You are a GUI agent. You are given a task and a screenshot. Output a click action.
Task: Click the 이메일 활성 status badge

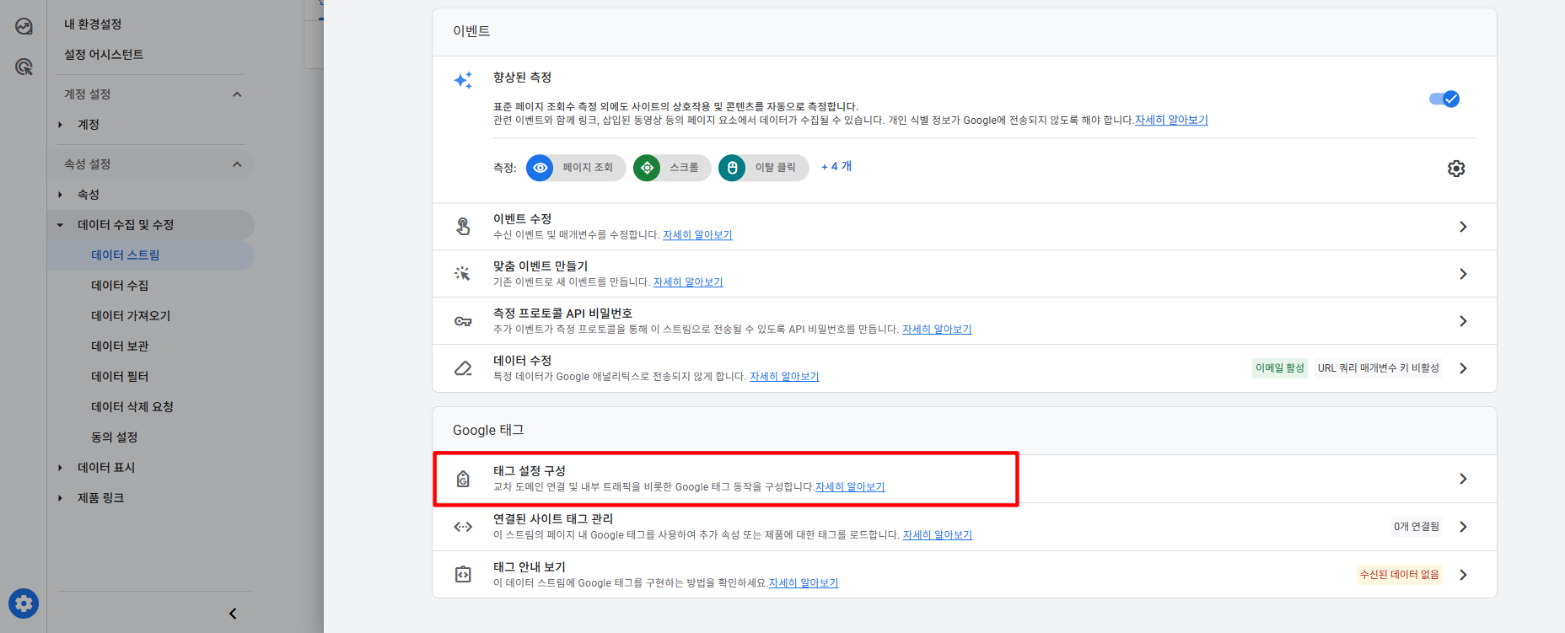pyautogui.click(x=1280, y=368)
